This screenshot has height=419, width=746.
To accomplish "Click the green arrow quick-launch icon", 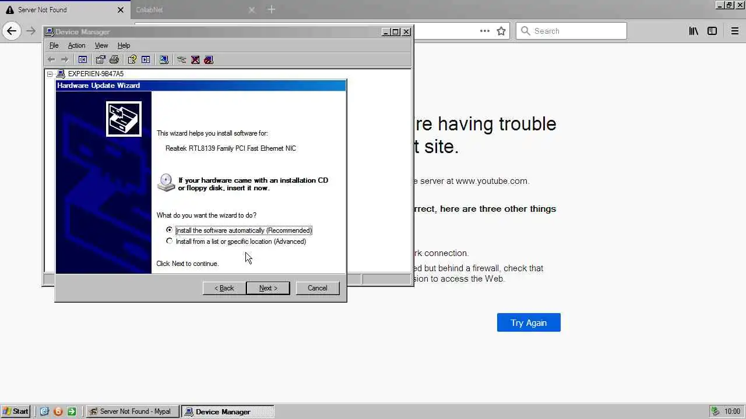I will pos(72,411).
